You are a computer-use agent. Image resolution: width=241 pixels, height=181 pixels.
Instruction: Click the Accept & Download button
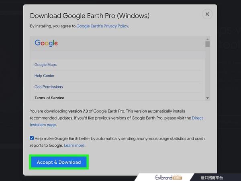[59, 162]
